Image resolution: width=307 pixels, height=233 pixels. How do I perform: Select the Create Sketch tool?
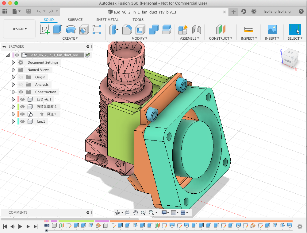point(44,30)
